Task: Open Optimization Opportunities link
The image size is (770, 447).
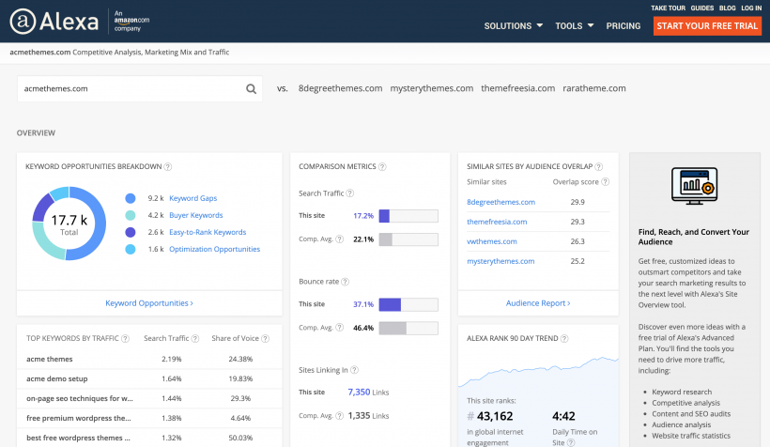Action: (x=215, y=250)
